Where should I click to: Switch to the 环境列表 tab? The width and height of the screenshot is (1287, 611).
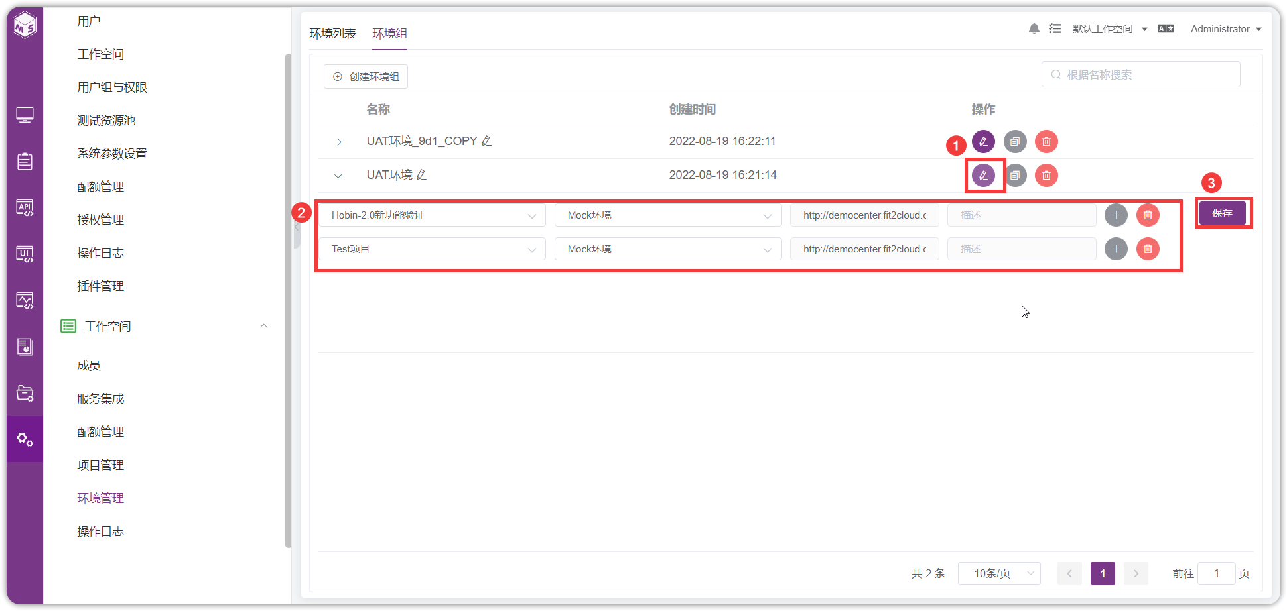coord(332,33)
